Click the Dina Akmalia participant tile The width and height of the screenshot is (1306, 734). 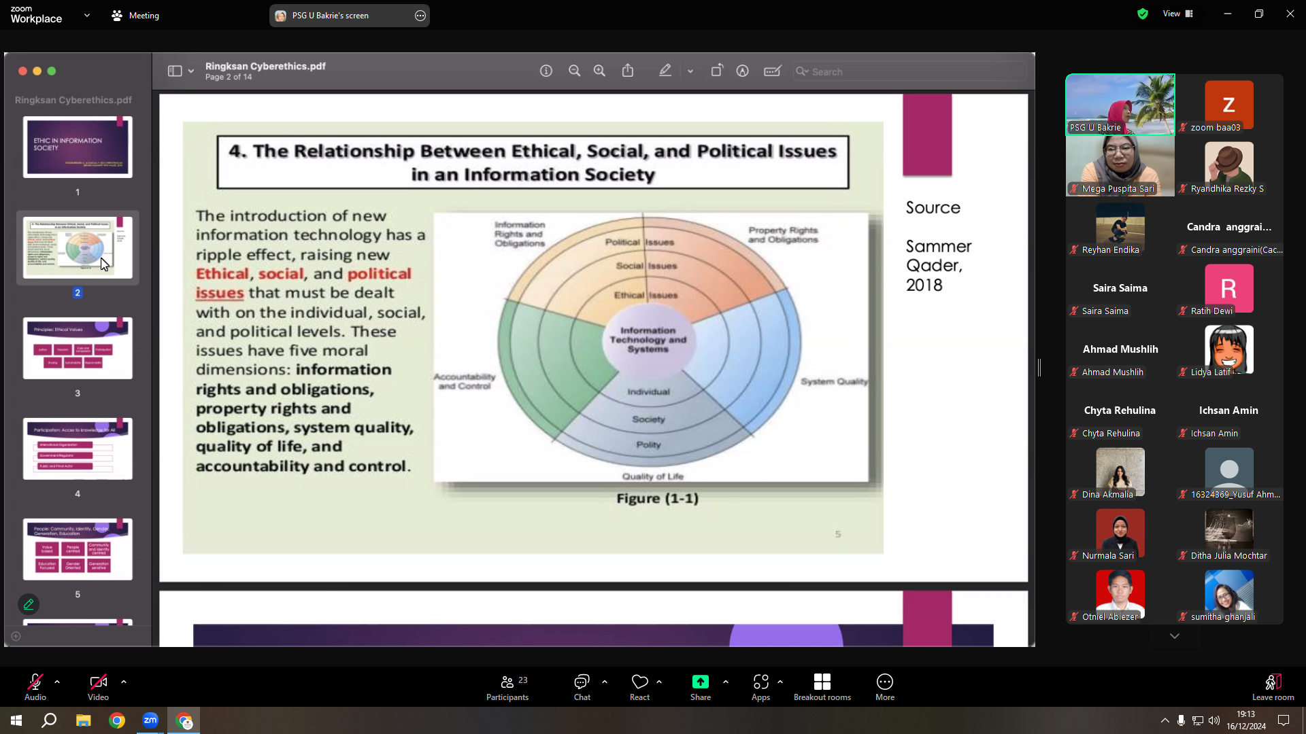point(1120,472)
